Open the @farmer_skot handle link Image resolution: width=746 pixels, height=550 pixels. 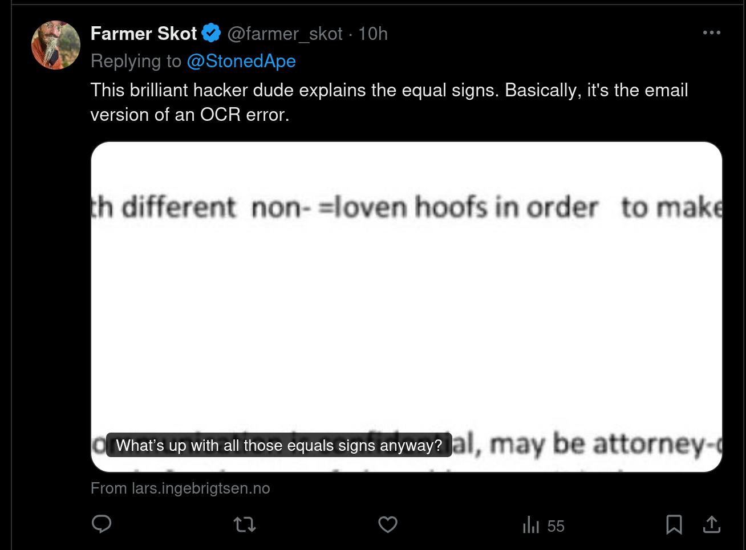(285, 34)
